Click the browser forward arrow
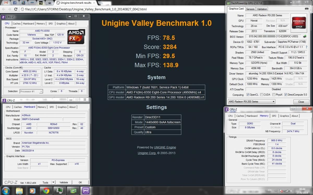The height and width of the screenshot is (195, 313). pos(10,9)
